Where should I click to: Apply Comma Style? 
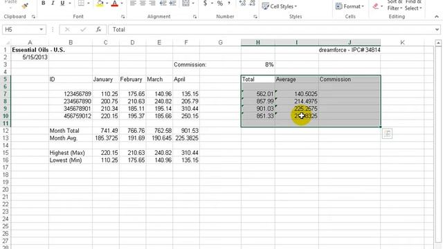pos(229,3)
